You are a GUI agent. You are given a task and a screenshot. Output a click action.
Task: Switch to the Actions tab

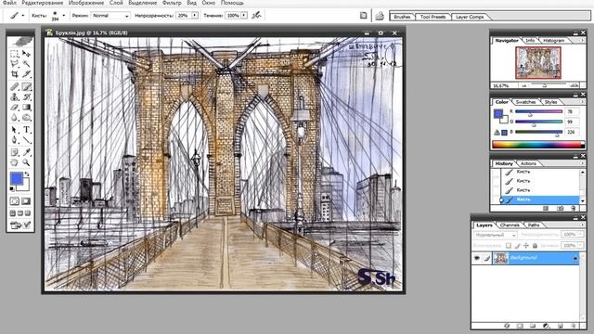(528, 163)
